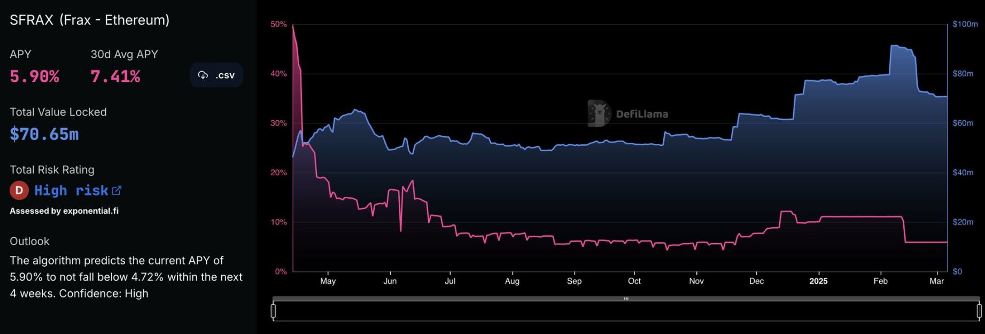The image size is (985, 334).
Task: Click the external link icon beside High risk
Action: [117, 190]
